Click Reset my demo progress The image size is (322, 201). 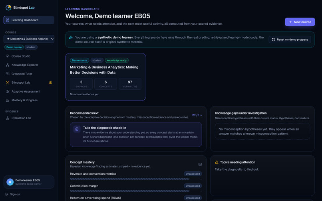point(290,39)
